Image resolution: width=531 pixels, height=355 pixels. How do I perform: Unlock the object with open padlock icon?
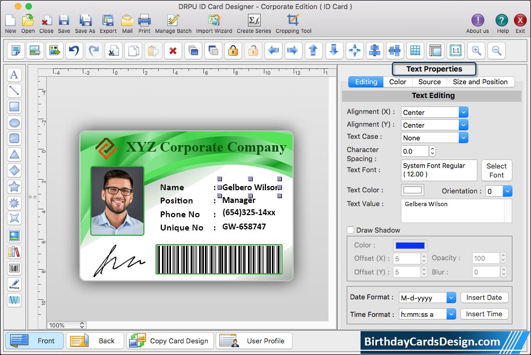pyautogui.click(x=253, y=51)
